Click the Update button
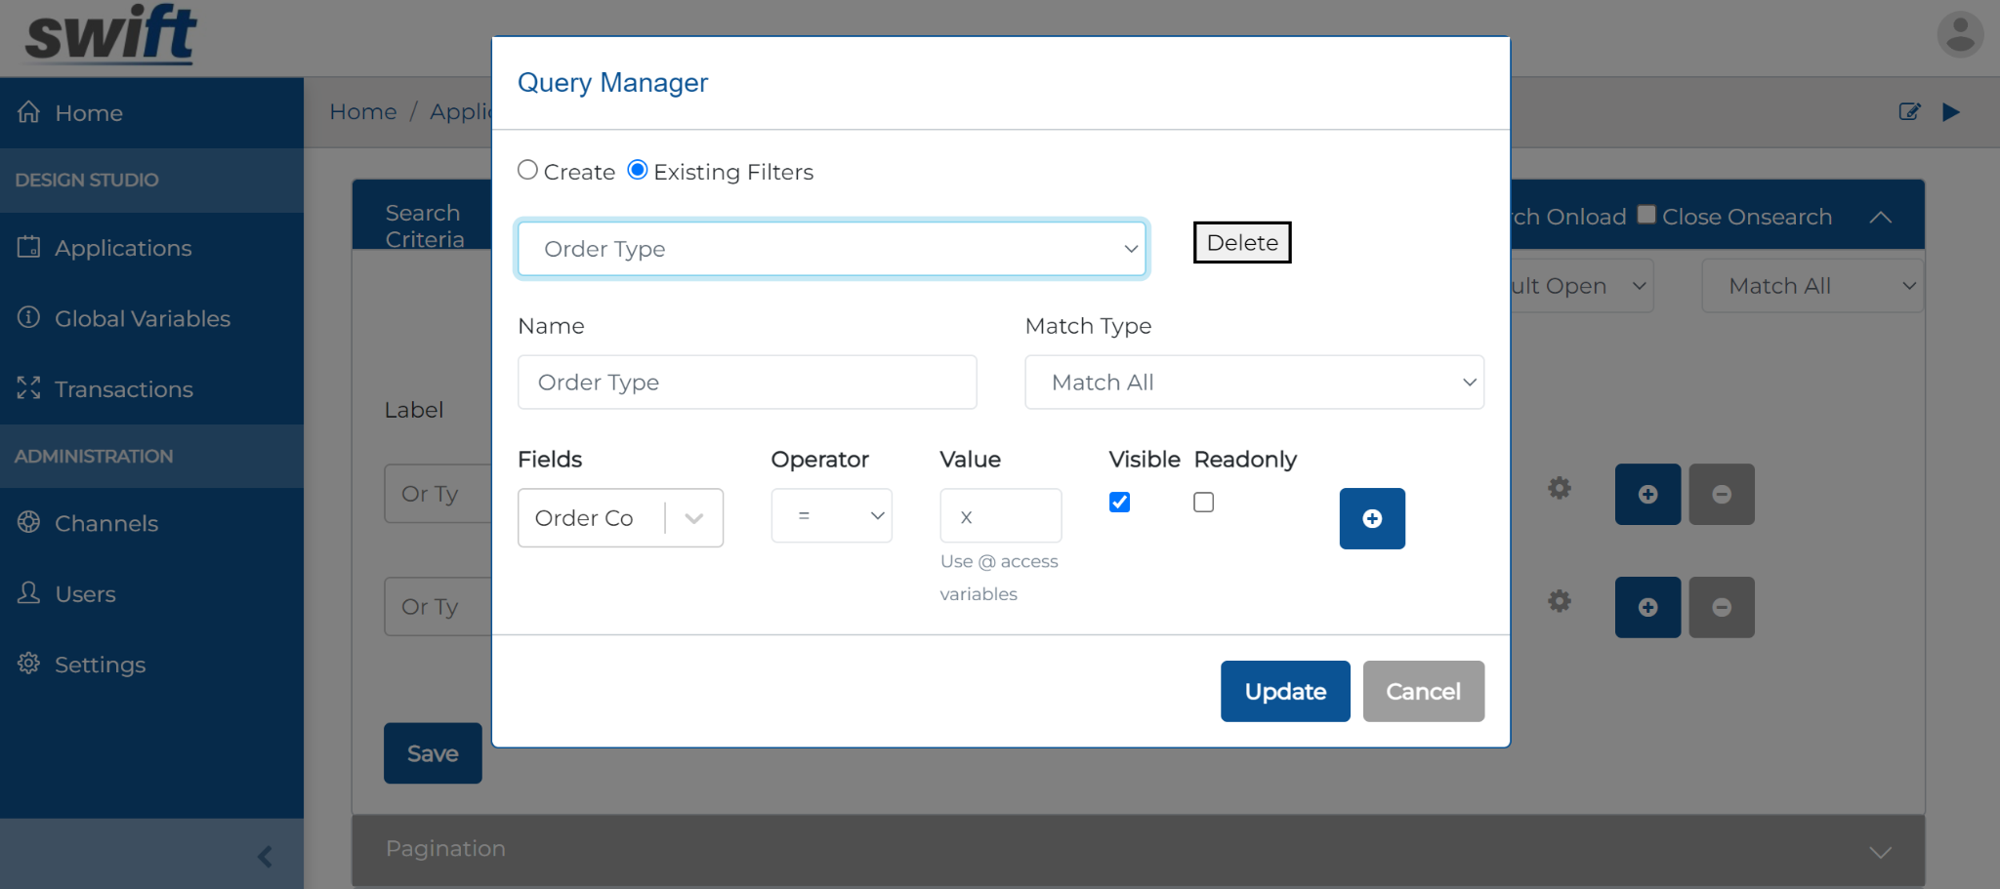 (1284, 691)
